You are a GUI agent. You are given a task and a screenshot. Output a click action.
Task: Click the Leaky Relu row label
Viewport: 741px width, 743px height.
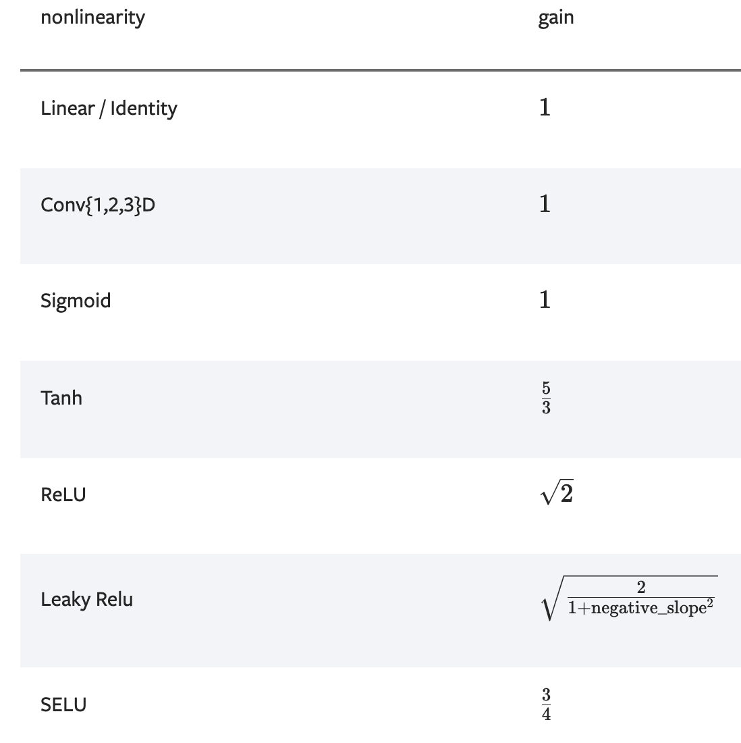pos(86,599)
